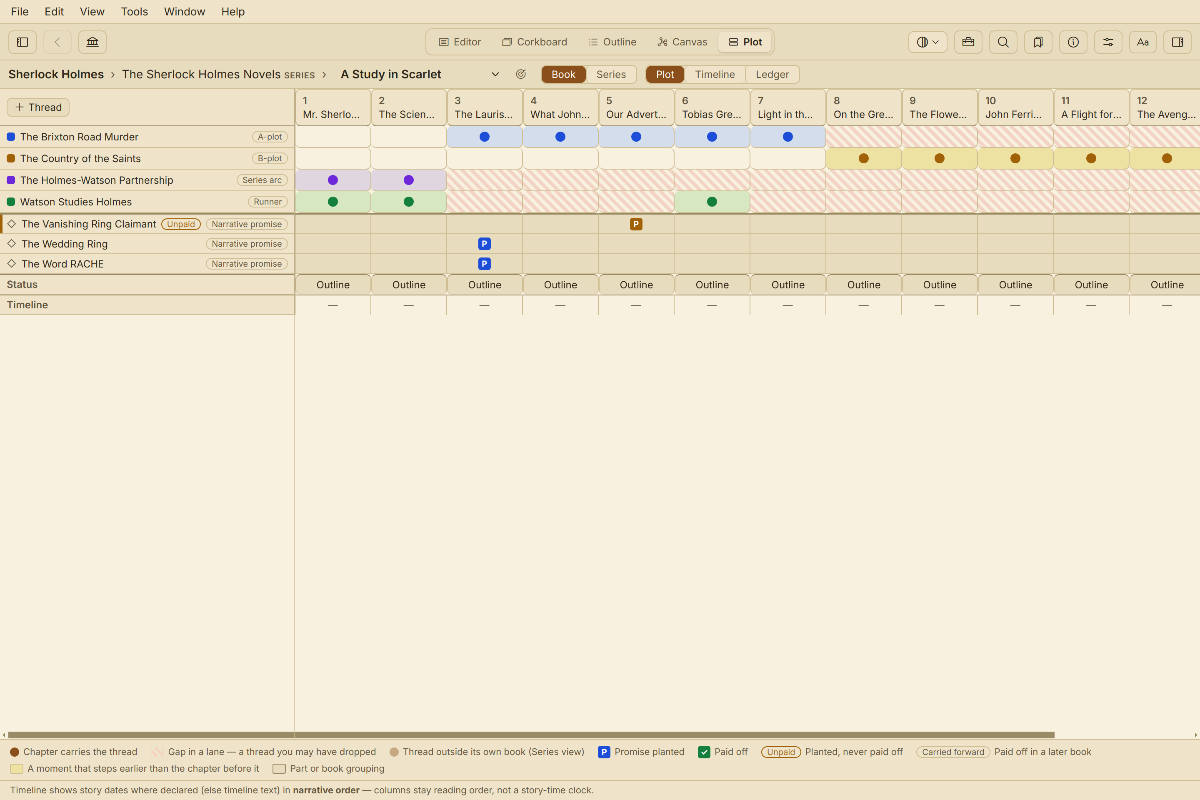Expand the A Study in Scarlet book dropdown

(x=495, y=74)
